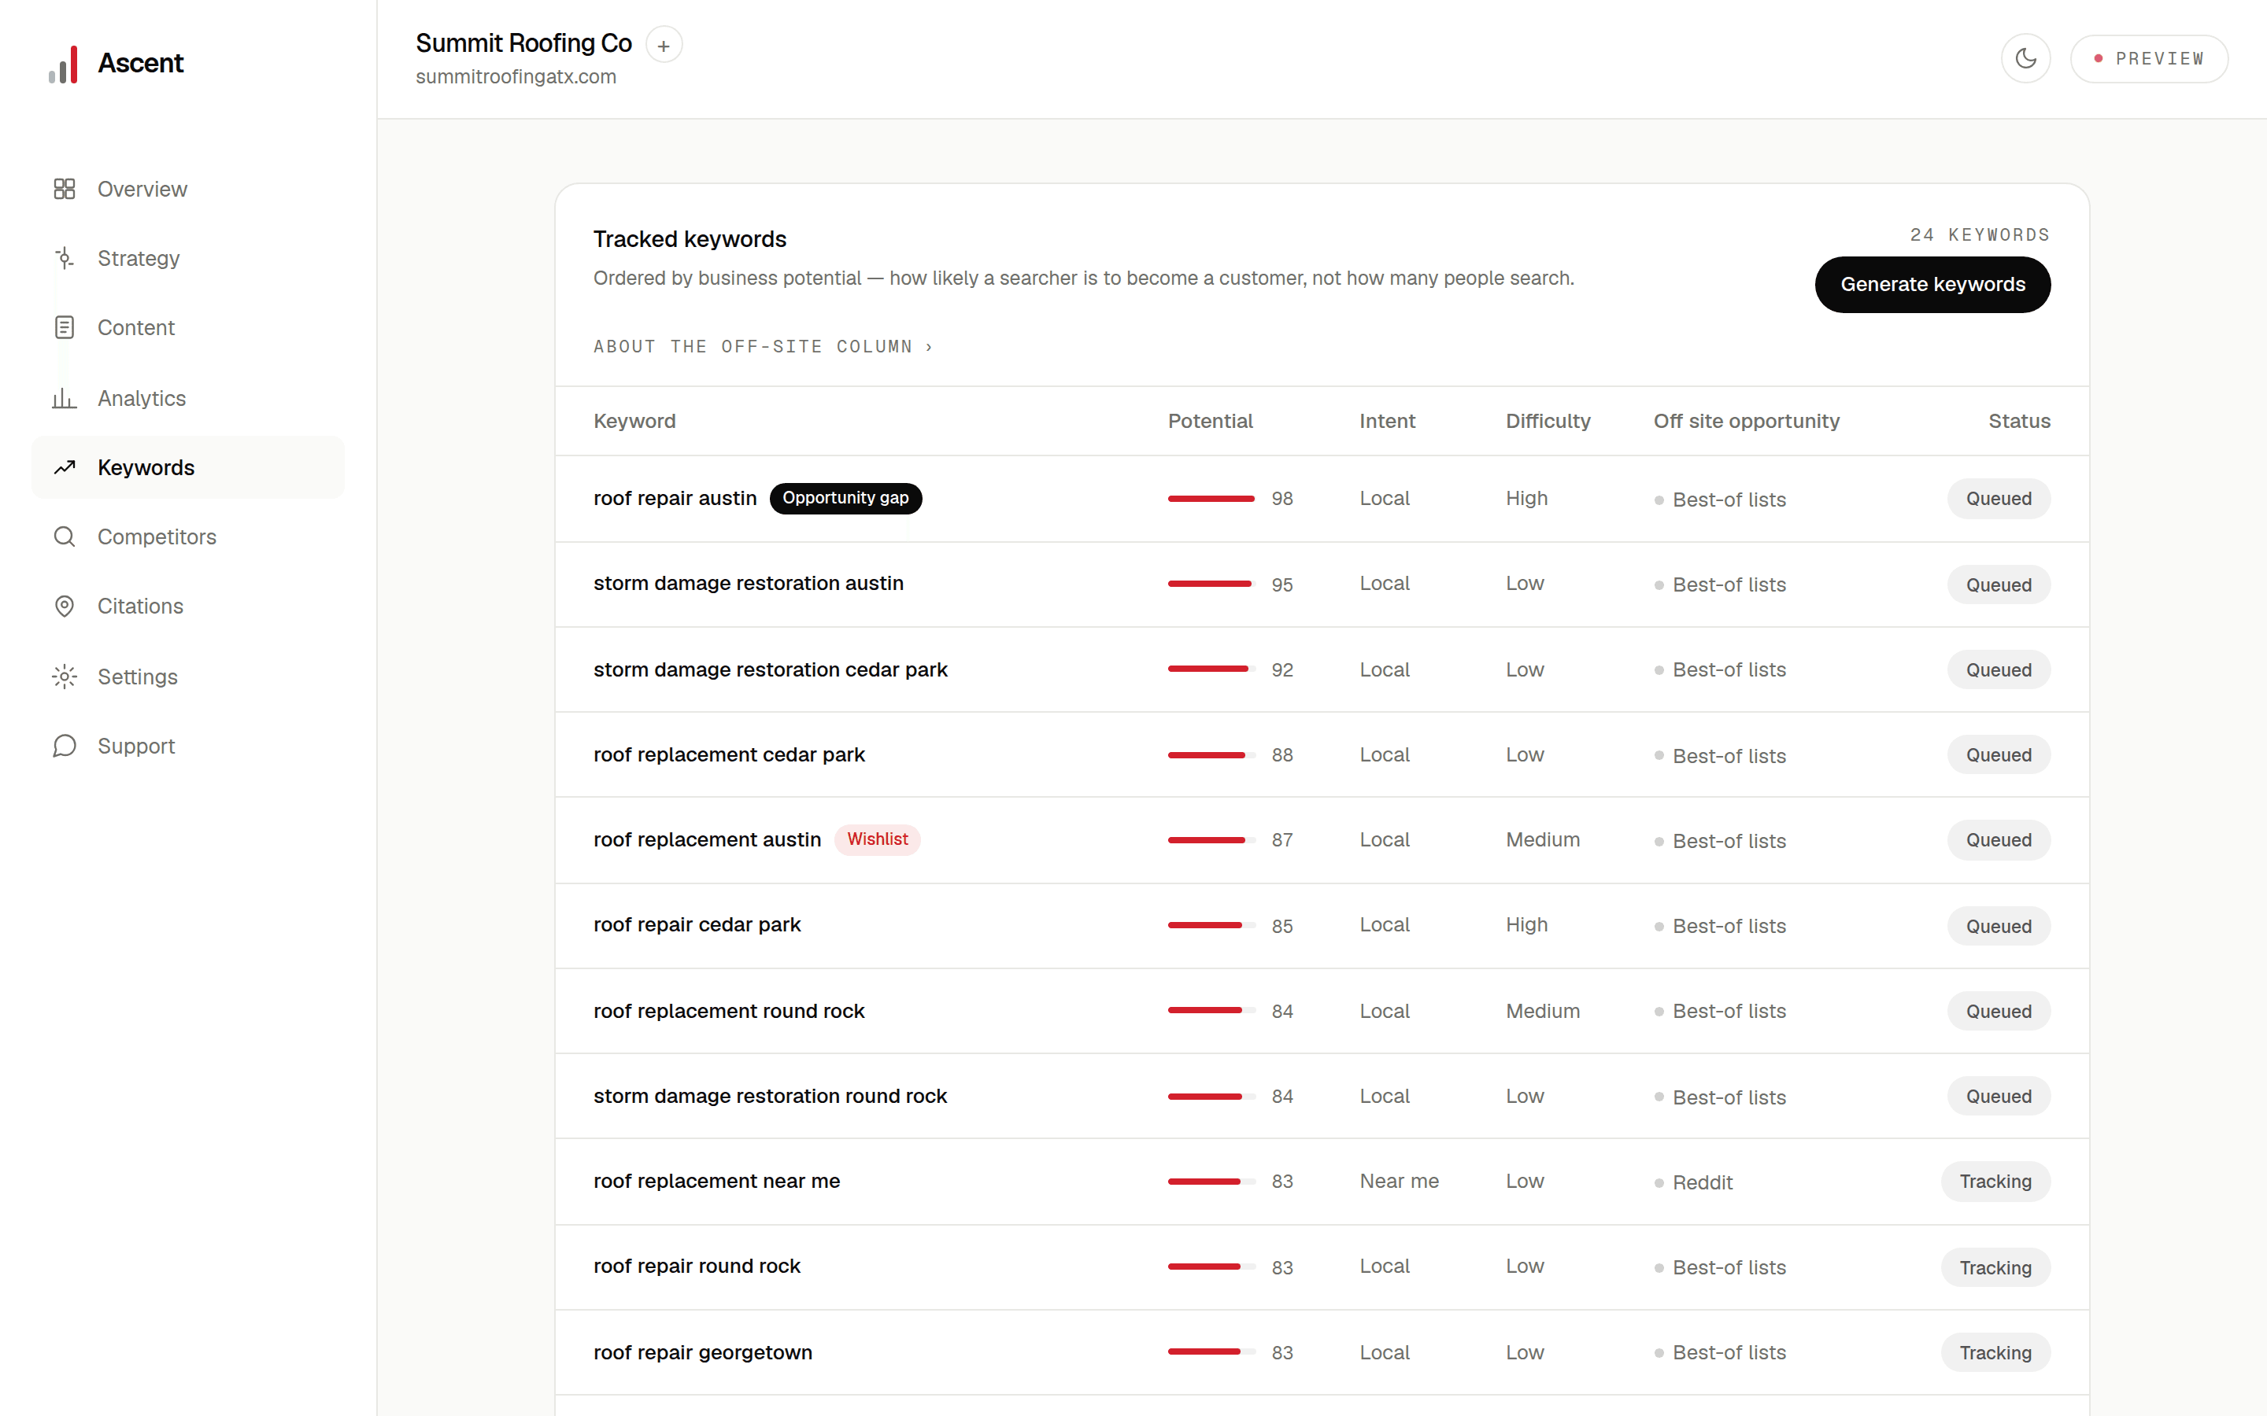Expand About the off-site column
This screenshot has width=2267, height=1416.
tap(763, 346)
